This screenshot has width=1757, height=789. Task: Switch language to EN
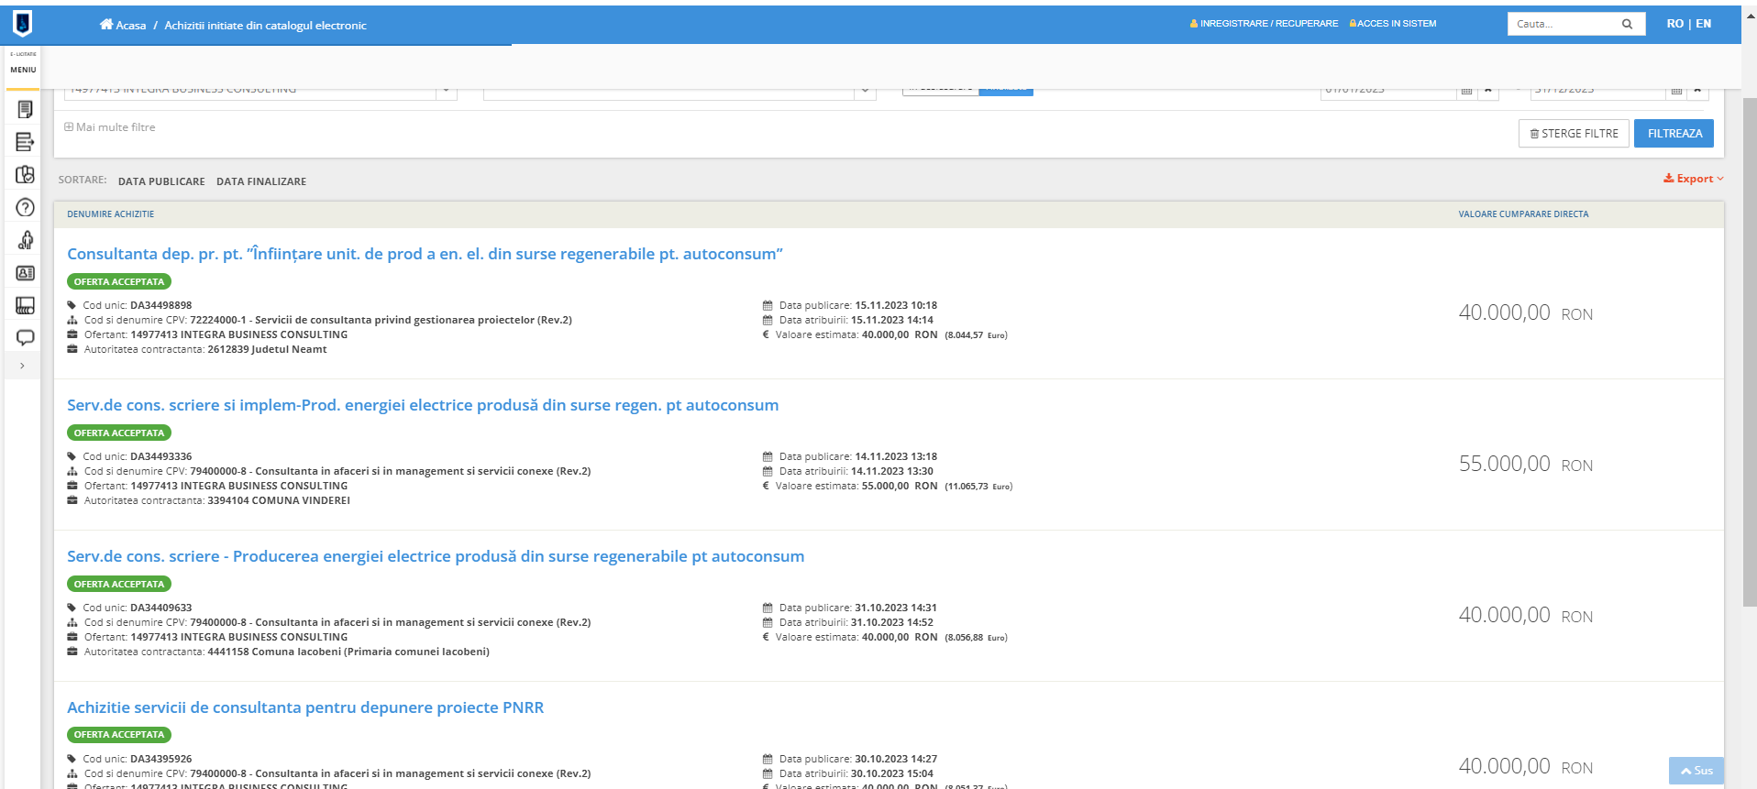(1703, 24)
